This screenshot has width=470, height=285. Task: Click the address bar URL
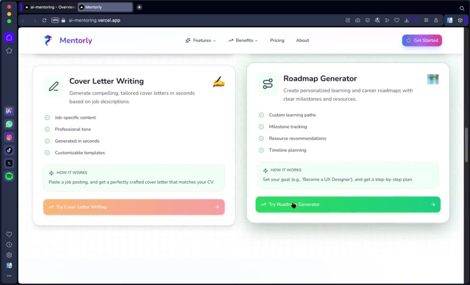(94, 20)
